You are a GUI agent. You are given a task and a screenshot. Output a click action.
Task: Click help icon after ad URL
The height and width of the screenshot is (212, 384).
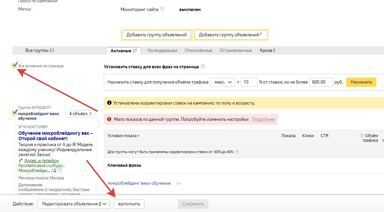click(60, 171)
